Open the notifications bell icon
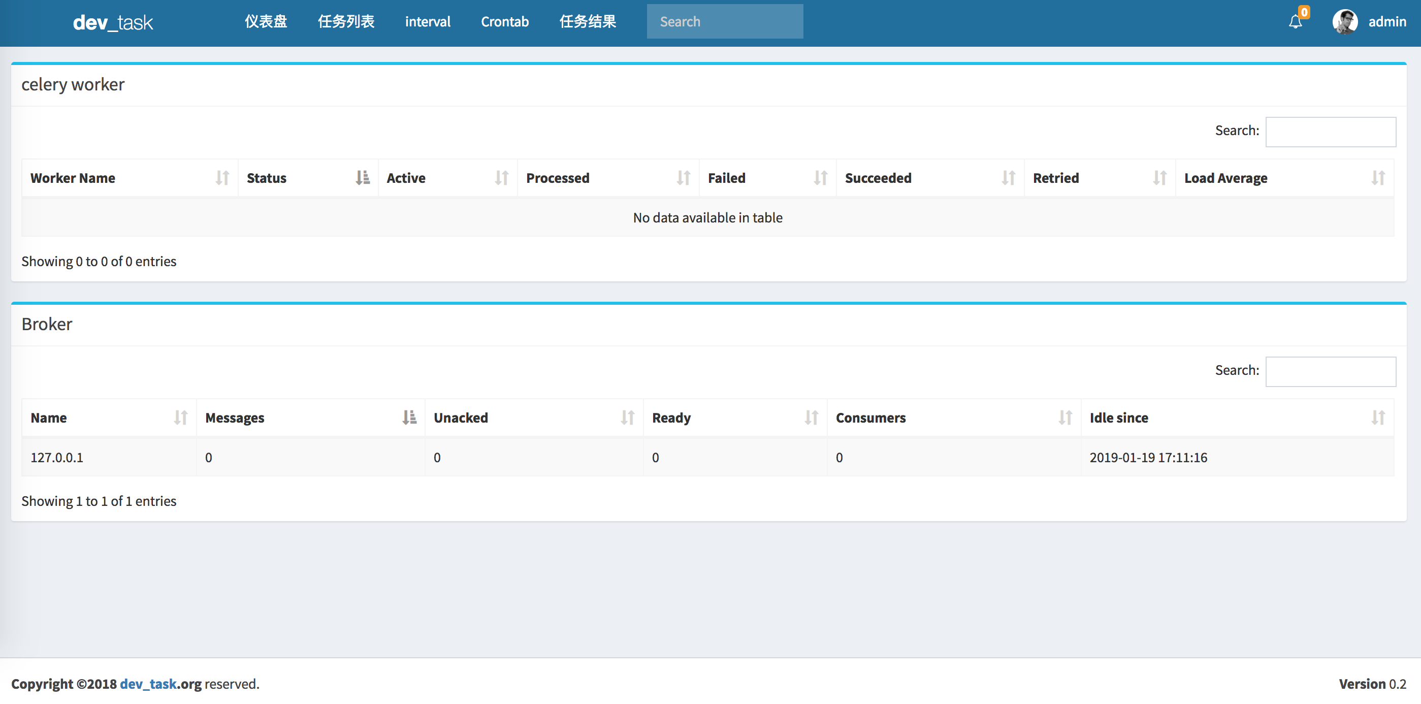The height and width of the screenshot is (704, 1421). tap(1295, 22)
